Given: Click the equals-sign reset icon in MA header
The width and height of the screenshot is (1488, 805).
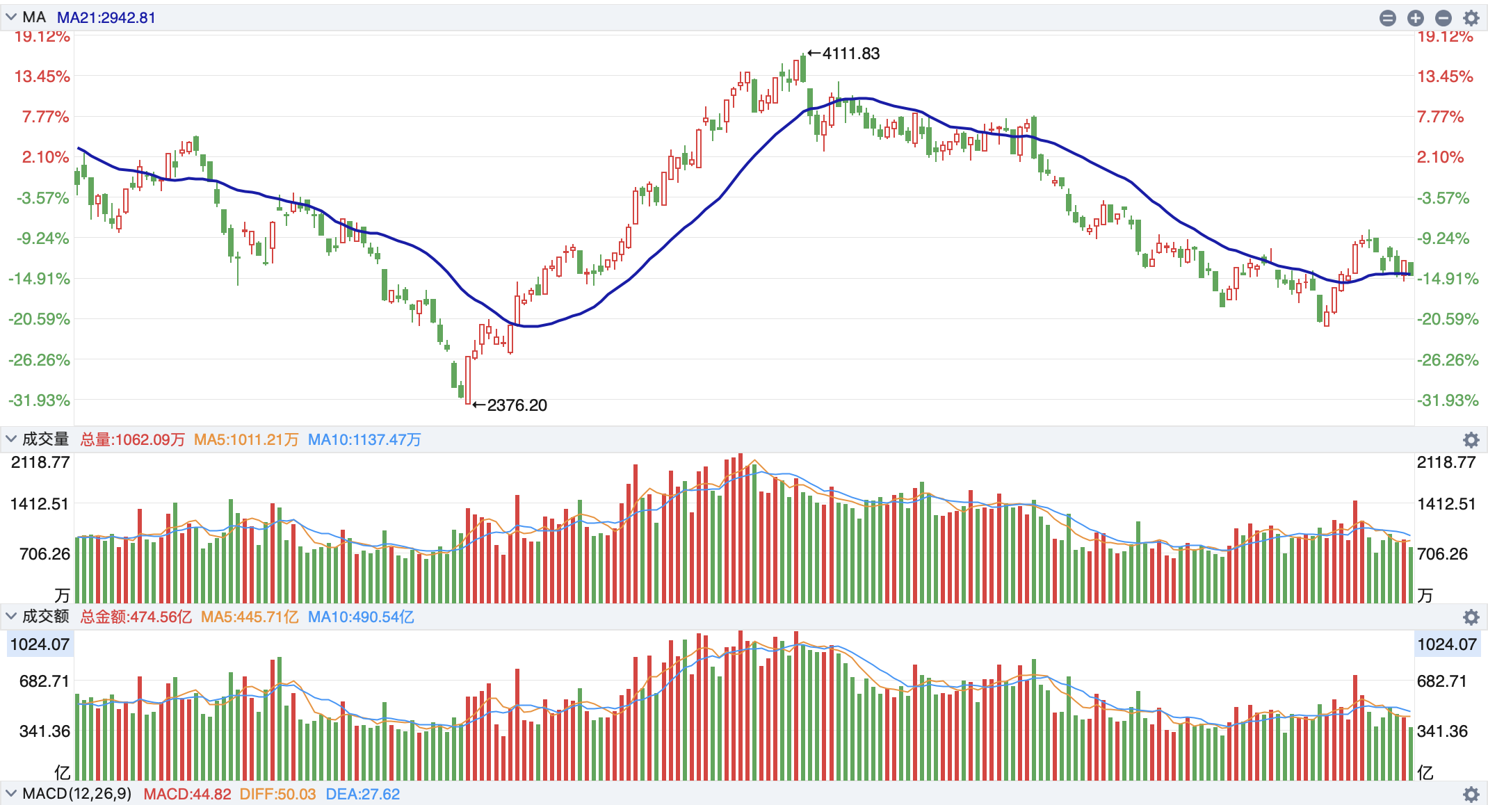Looking at the screenshot, I should [1387, 18].
